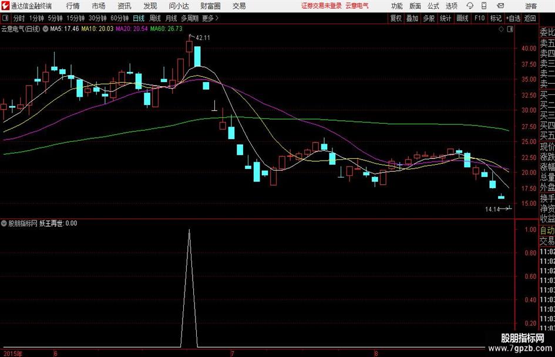
Task: Switch to the 30分钟 period tab
Action: tap(97, 18)
